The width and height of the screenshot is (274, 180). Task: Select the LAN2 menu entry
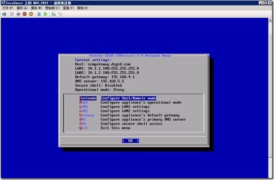tap(84, 111)
